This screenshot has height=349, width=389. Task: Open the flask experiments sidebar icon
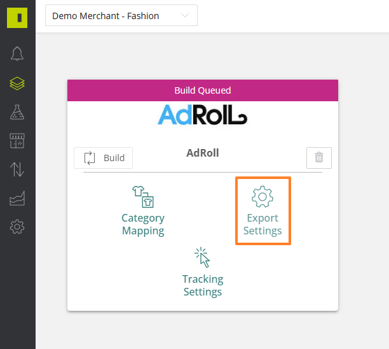pyautogui.click(x=17, y=112)
